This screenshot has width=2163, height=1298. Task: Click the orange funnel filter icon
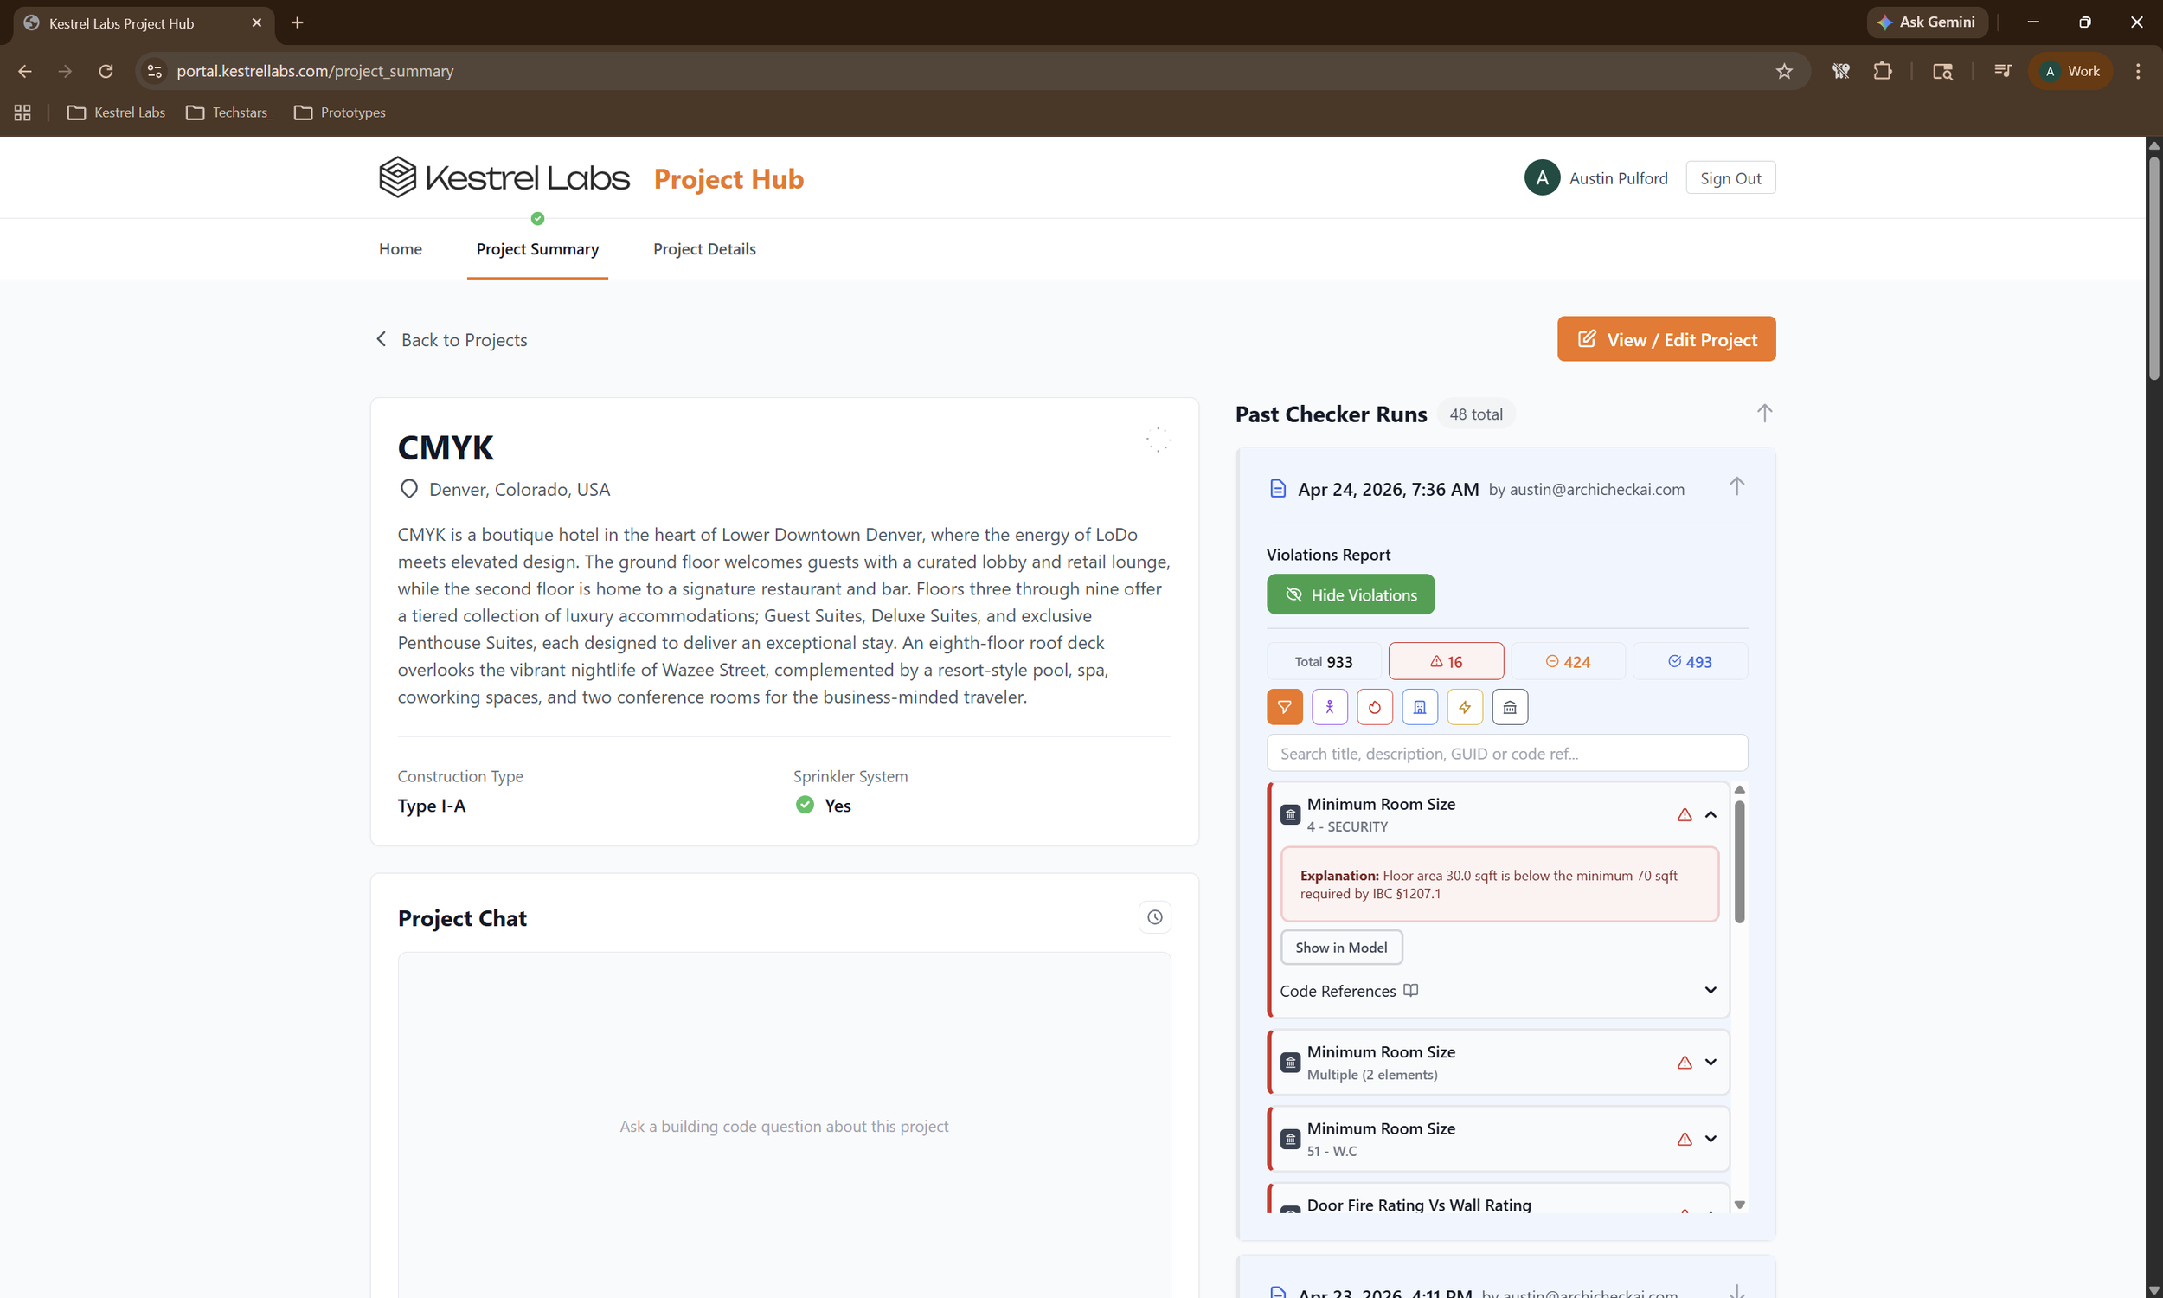click(1284, 707)
